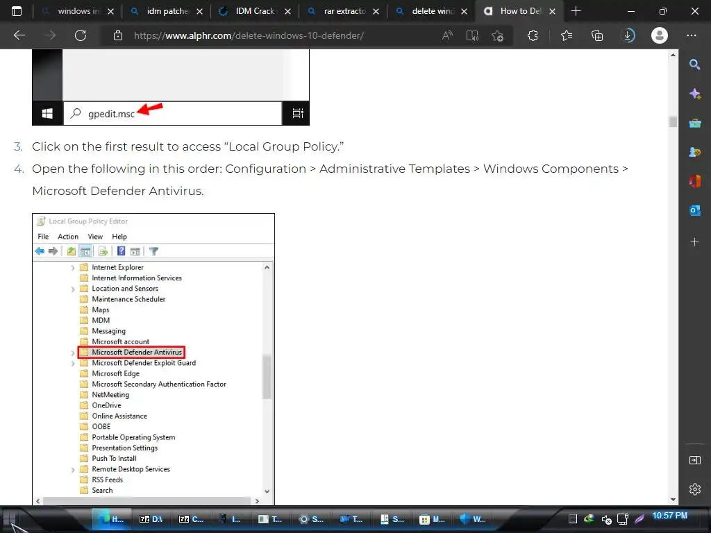Open the Collections panel

pos(597,35)
